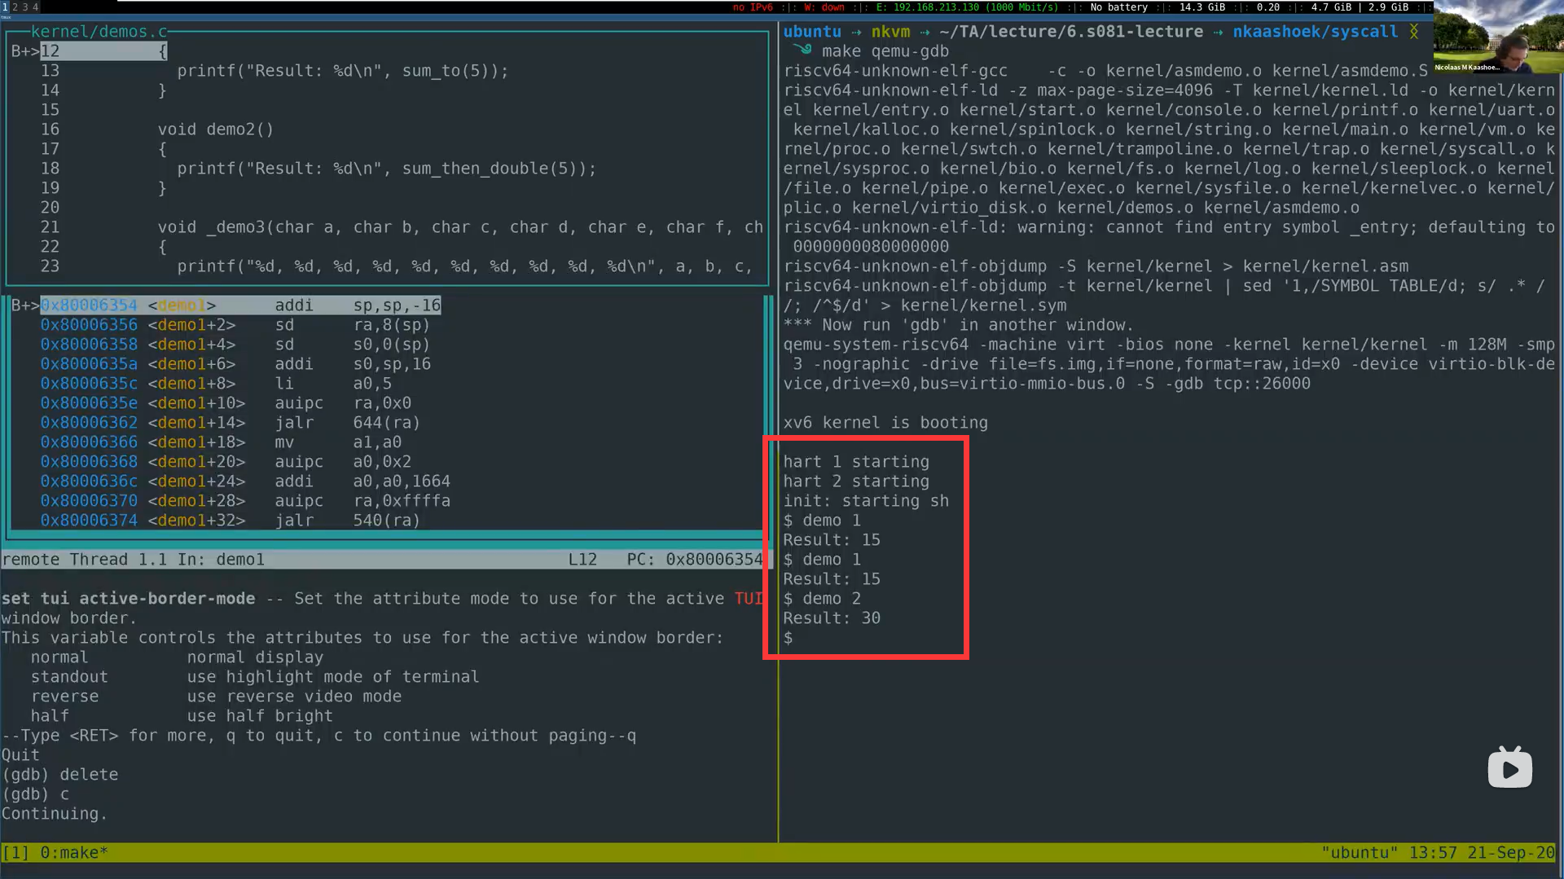Click the Twitch TV icon at bottom right
The image size is (1564, 879).
coord(1509,767)
